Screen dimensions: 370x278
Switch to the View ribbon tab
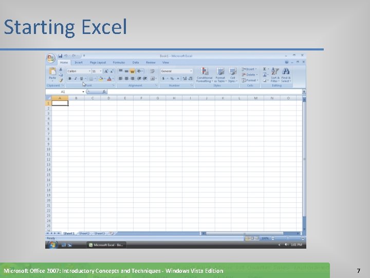pyautogui.click(x=165, y=62)
